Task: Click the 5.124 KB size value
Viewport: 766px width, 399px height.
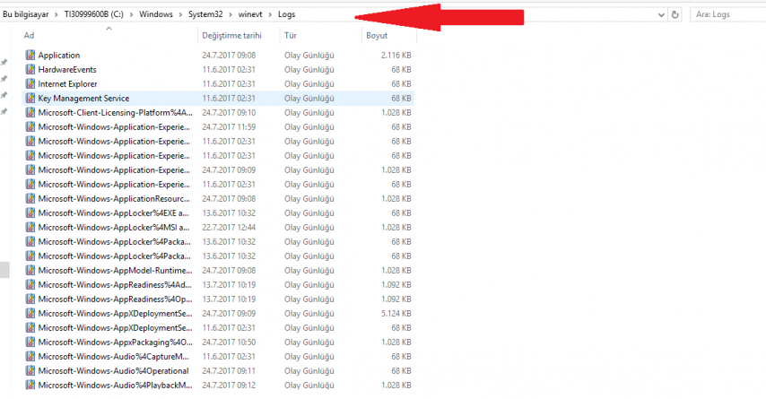Action: click(x=396, y=314)
